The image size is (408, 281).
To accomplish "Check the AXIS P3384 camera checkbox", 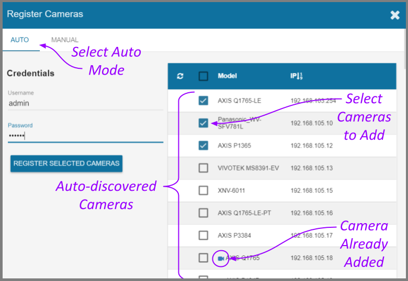I will (x=203, y=235).
